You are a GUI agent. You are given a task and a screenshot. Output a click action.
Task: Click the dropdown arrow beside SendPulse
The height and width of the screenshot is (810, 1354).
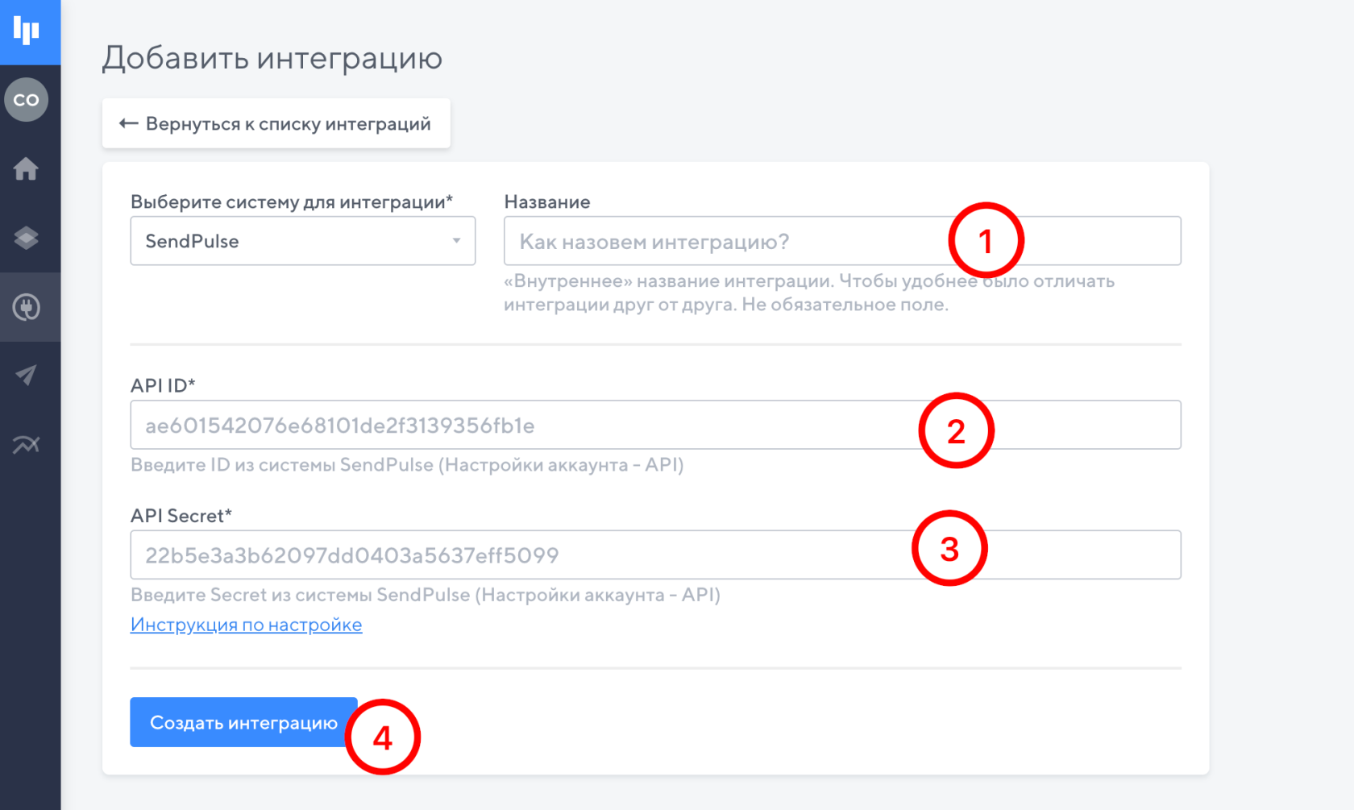pos(456,241)
